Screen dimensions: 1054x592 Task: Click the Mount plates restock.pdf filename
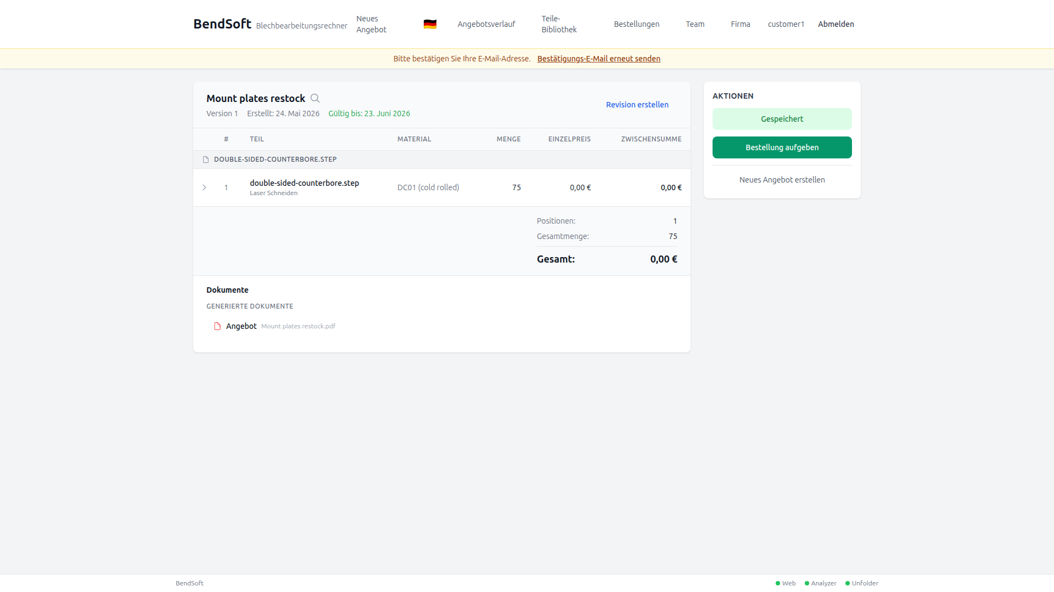click(298, 326)
